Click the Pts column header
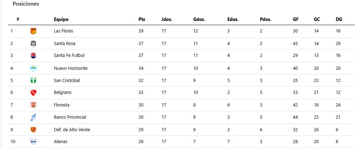 [142, 20]
